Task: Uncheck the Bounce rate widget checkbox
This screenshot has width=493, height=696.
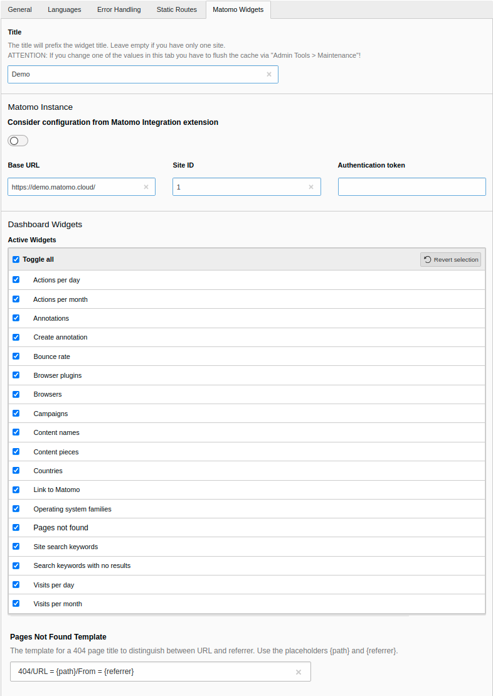Action: (16, 356)
